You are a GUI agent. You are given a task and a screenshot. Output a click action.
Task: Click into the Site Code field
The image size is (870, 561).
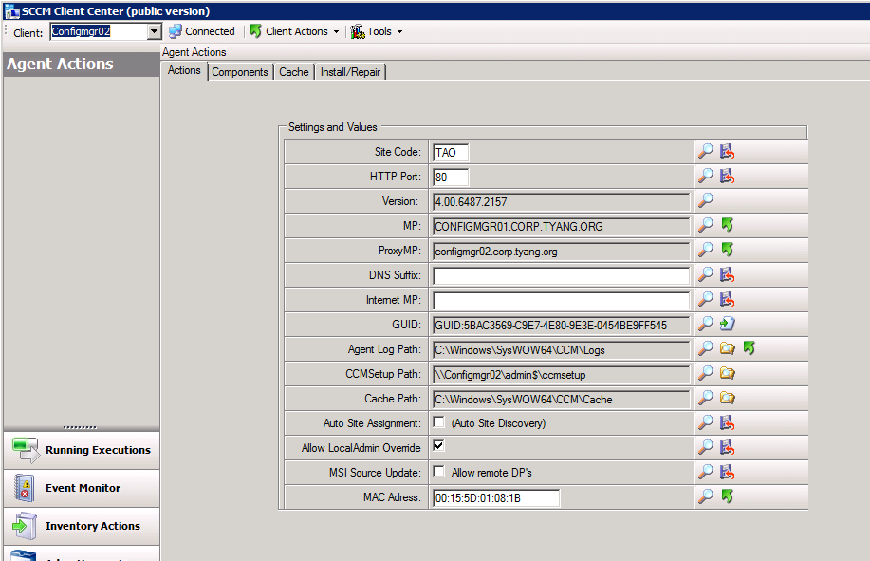451,153
